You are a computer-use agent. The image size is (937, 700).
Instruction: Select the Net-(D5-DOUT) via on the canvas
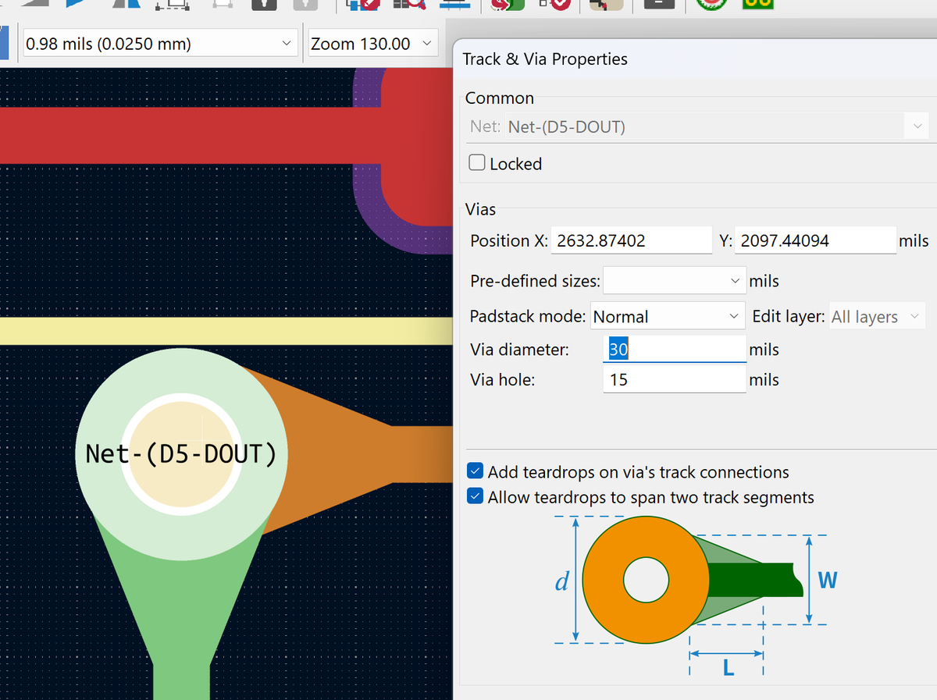[181, 454]
